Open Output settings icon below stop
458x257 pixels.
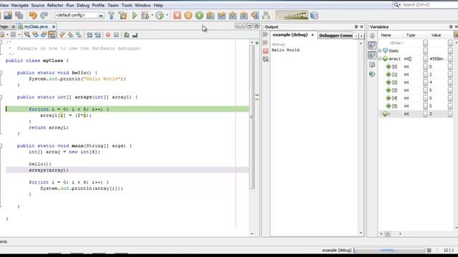coord(265,59)
